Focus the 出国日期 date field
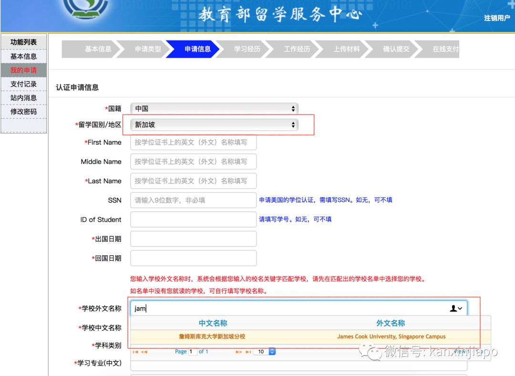Screen dimensions: 515x376 point(193,239)
